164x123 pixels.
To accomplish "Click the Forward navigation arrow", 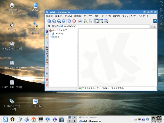I will click(x=54, y=21).
